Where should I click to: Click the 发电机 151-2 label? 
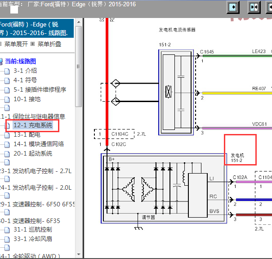click(x=237, y=158)
